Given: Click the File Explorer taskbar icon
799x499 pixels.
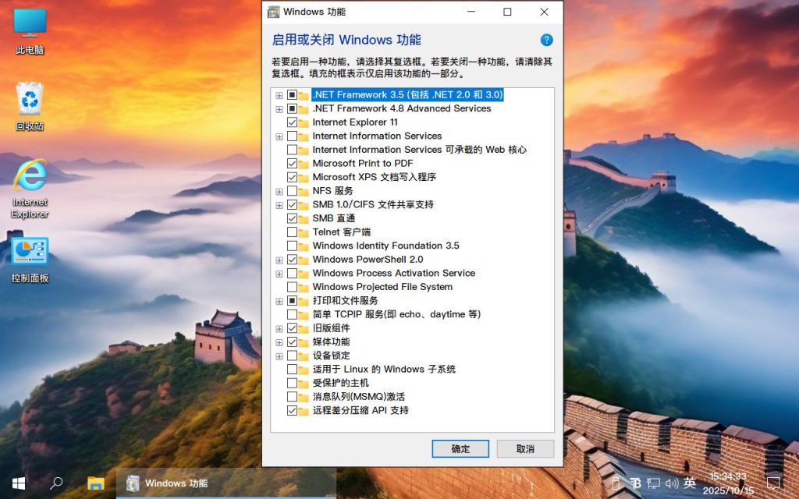Looking at the screenshot, I should 97,483.
